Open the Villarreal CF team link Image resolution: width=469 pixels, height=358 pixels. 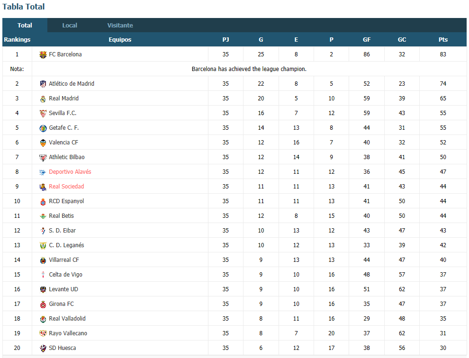pos(64,260)
